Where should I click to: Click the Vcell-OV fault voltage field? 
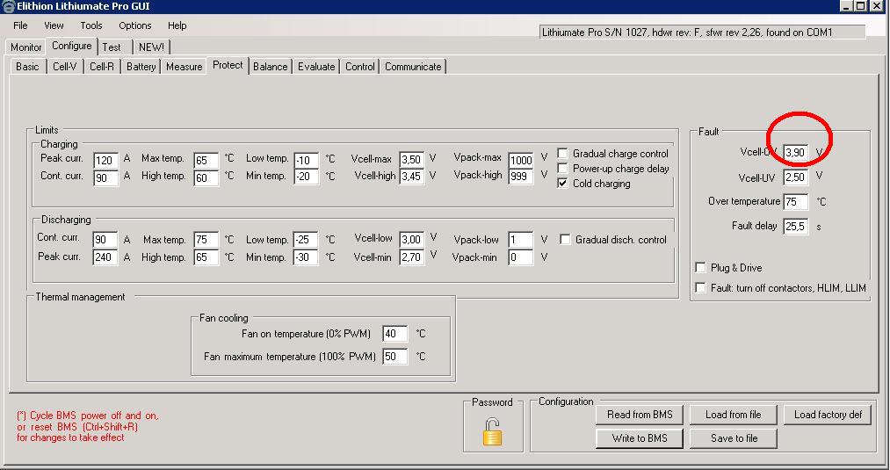click(795, 153)
